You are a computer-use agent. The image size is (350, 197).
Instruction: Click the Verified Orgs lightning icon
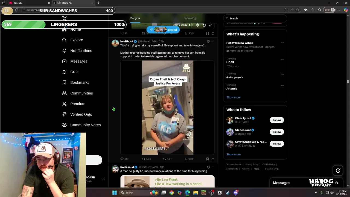pos(64,114)
